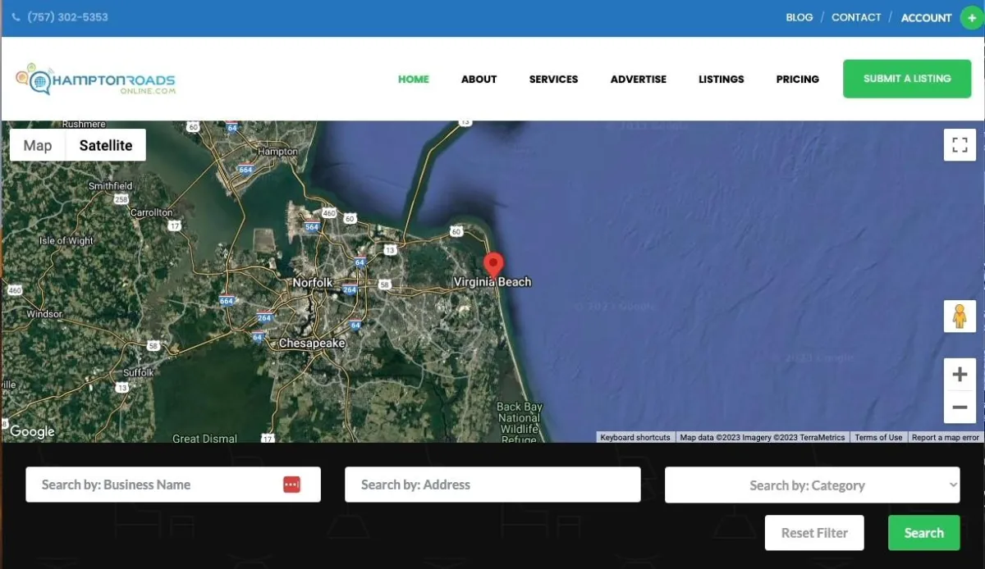
Task: Click Back Bay National Wildlife Refuge label
Action: point(520,423)
